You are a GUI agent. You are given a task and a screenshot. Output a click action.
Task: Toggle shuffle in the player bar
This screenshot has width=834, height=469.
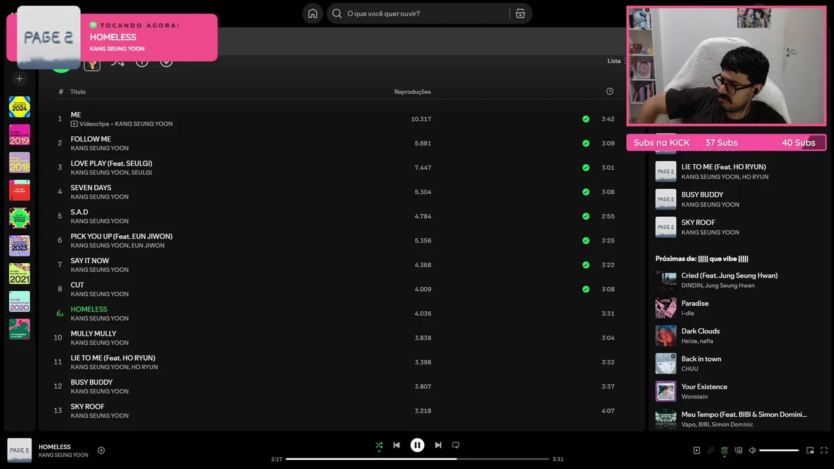pos(379,446)
